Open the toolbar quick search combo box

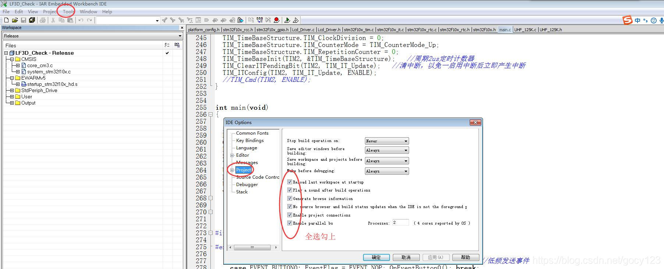pos(128,20)
